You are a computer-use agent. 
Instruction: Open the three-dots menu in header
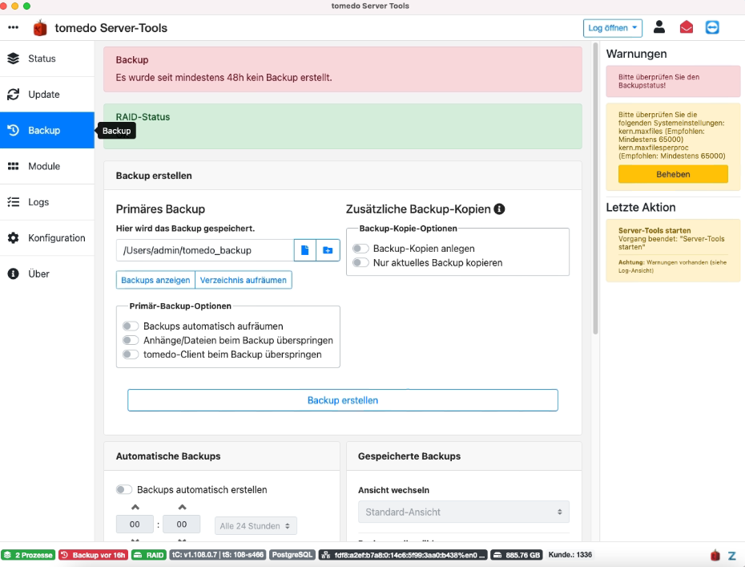click(x=14, y=27)
